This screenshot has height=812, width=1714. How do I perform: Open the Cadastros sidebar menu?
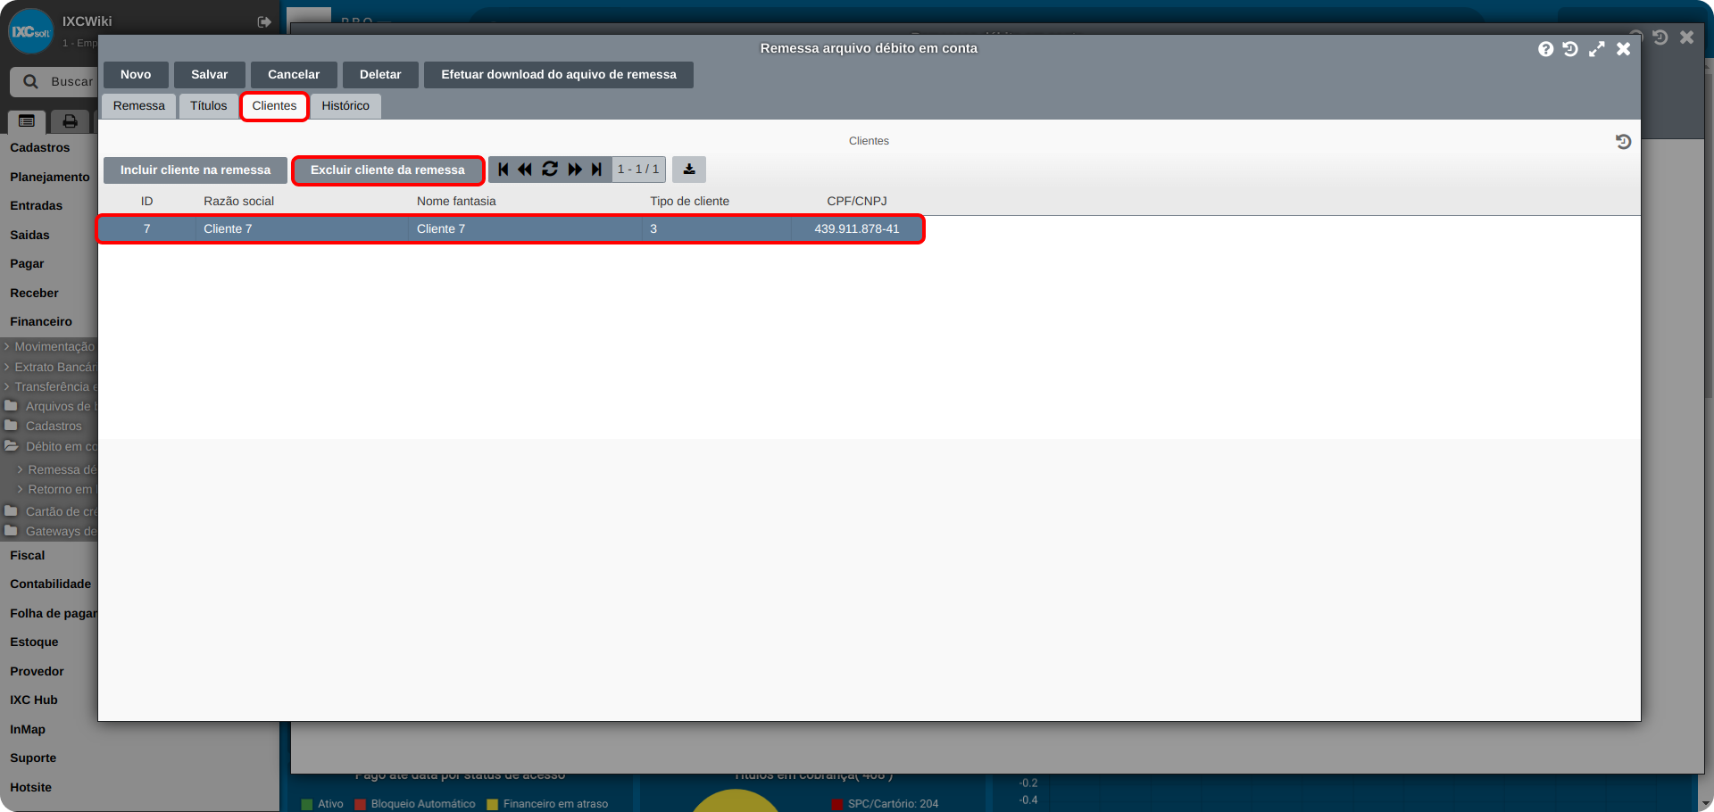(40, 148)
